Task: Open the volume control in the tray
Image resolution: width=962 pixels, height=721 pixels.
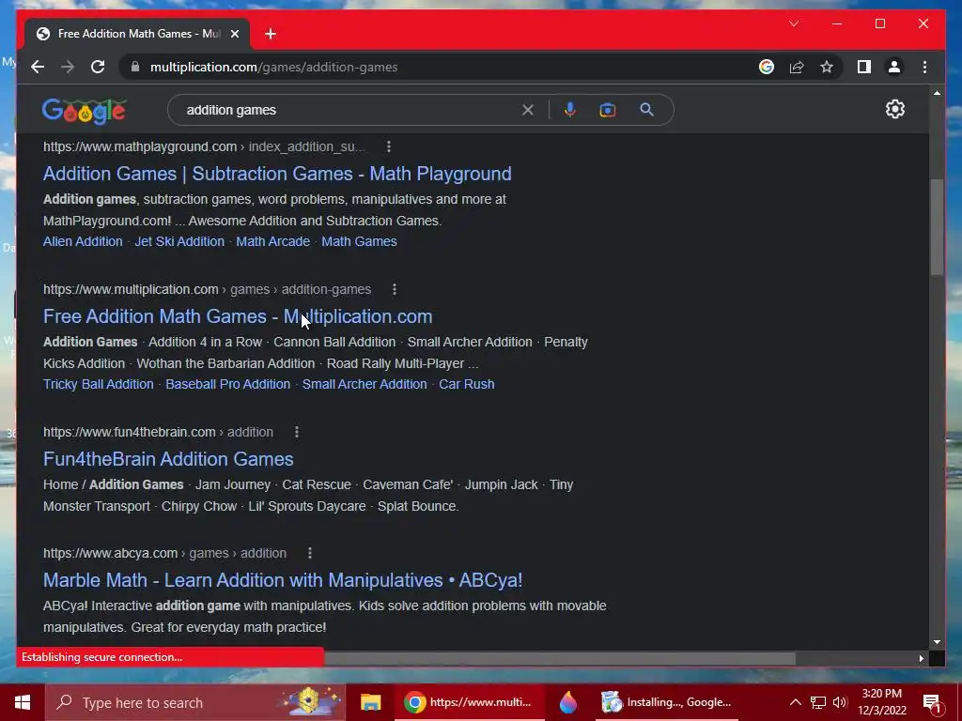Action: click(840, 702)
